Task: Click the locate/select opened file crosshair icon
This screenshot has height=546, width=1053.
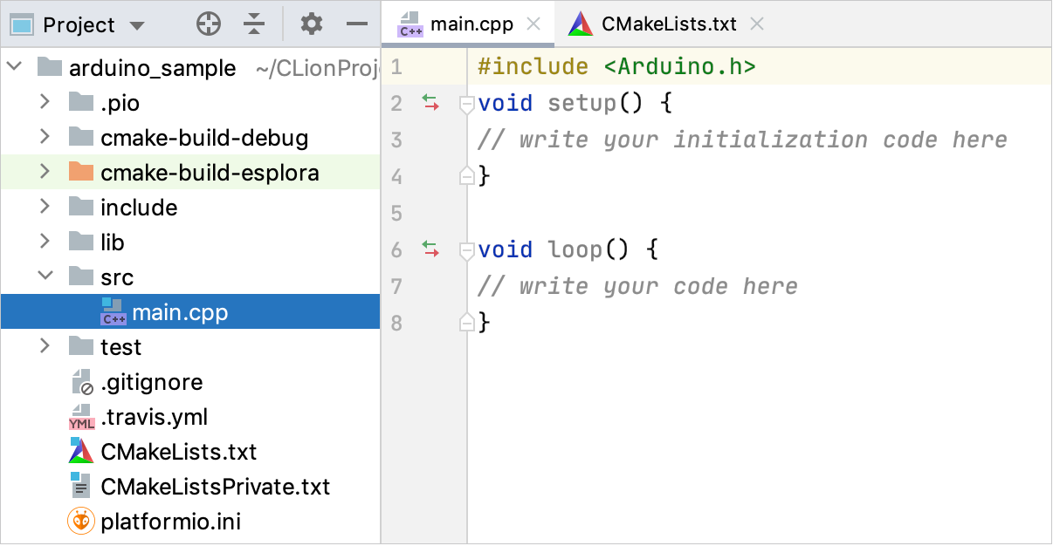Action: tap(208, 24)
